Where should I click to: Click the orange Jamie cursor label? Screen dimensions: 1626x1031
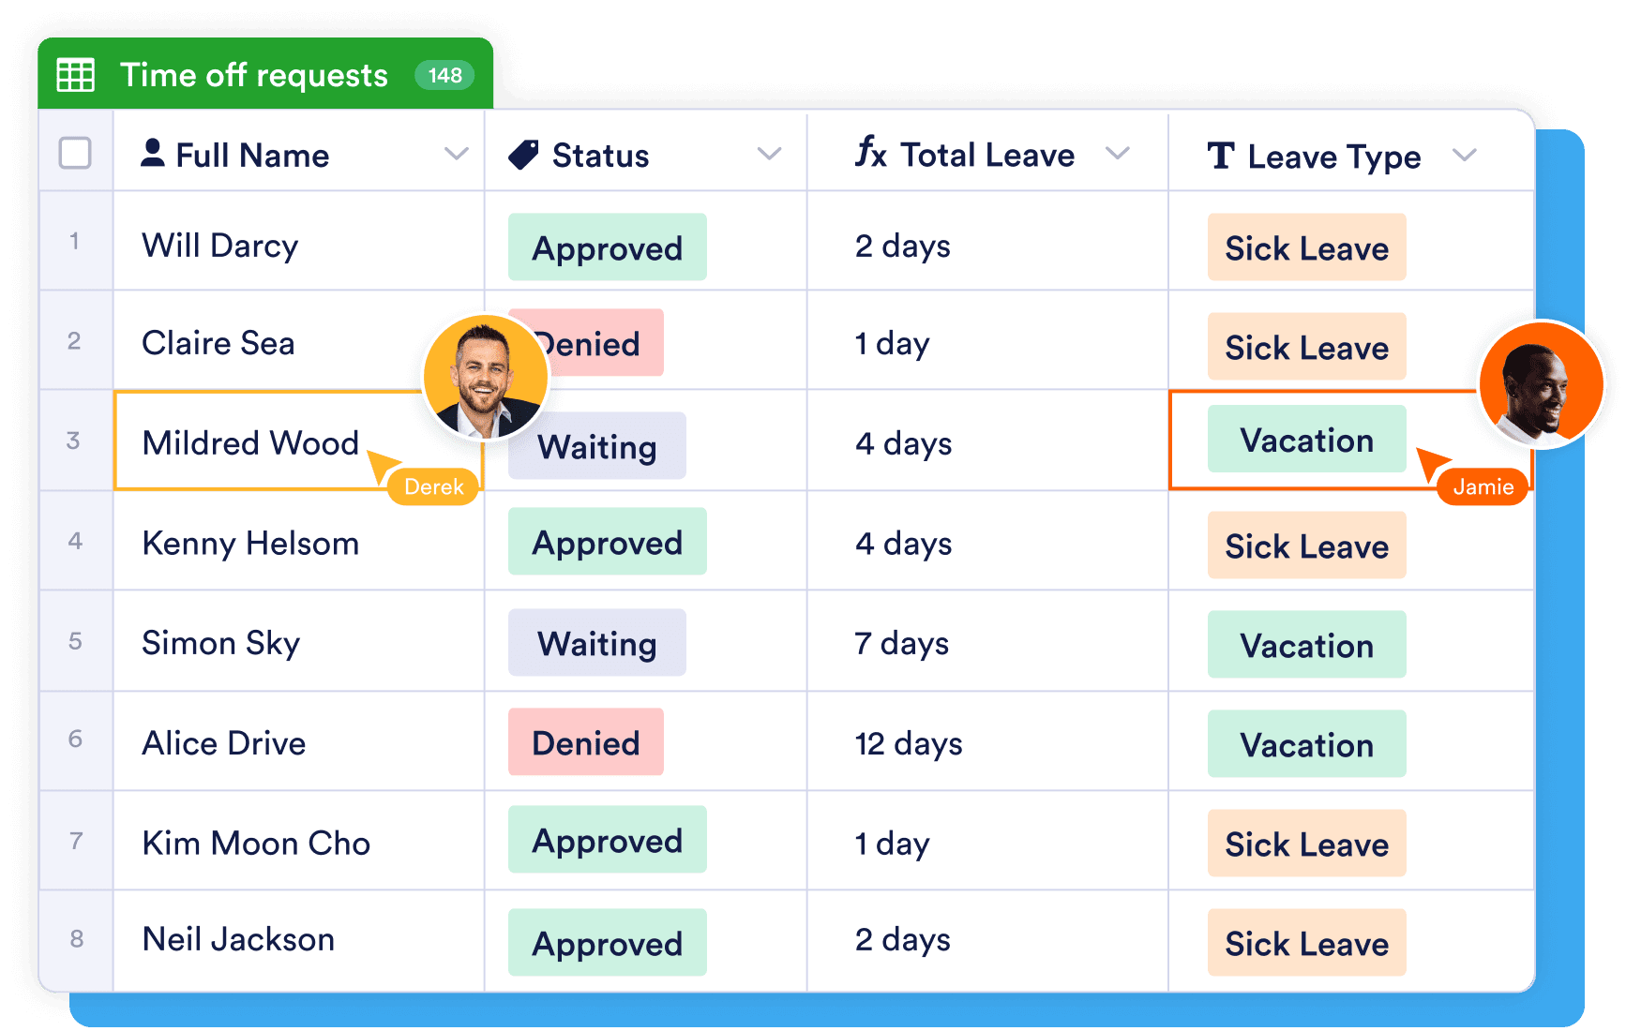1483,487
